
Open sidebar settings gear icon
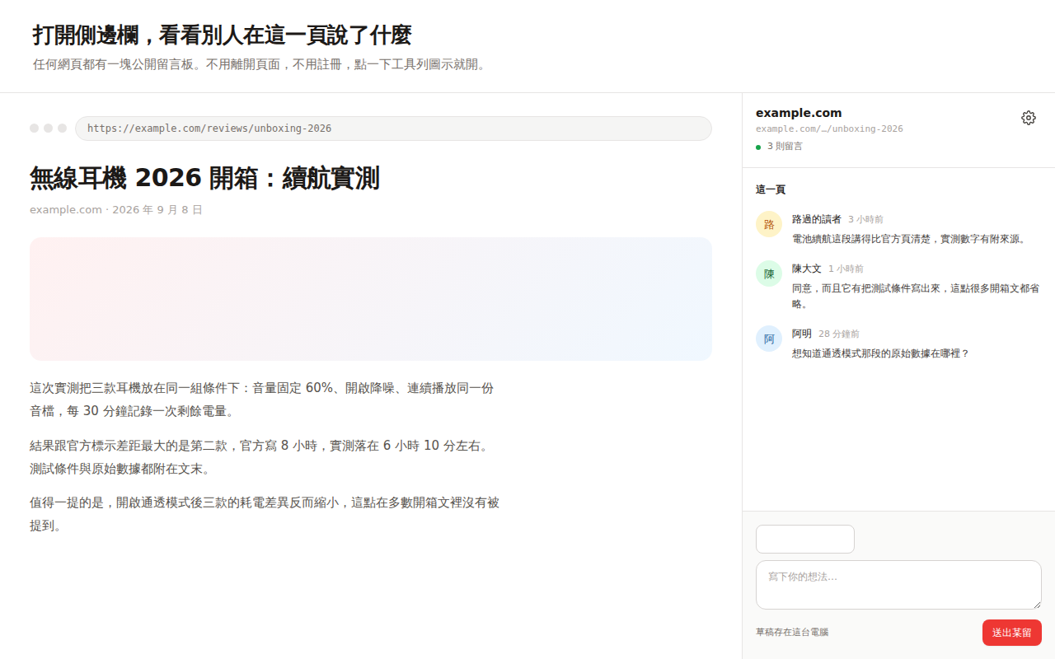click(1028, 118)
